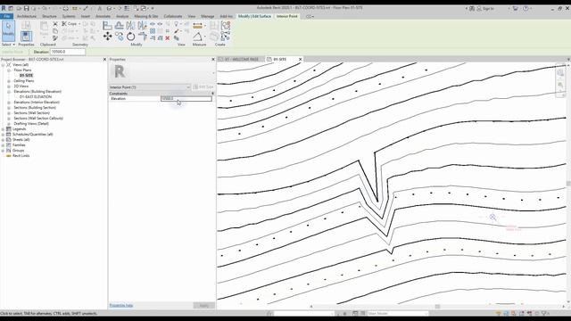571x321 pixels.
Task: Close the 01-SITE view tab
Action: pos(300,60)
